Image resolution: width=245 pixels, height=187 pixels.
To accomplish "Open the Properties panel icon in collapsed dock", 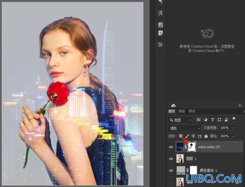I will [x=161, y=25].
